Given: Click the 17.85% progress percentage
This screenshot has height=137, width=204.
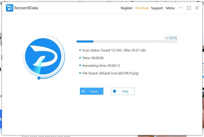Looking at the screenshot, I should click(171, 38).
